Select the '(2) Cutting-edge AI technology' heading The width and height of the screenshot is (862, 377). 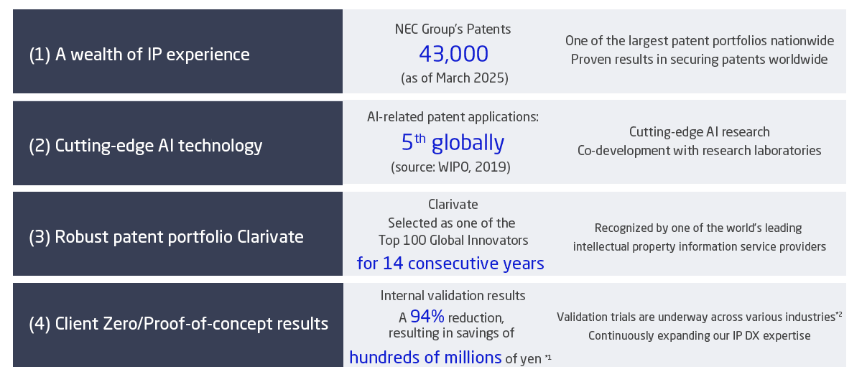click(146, 145)
